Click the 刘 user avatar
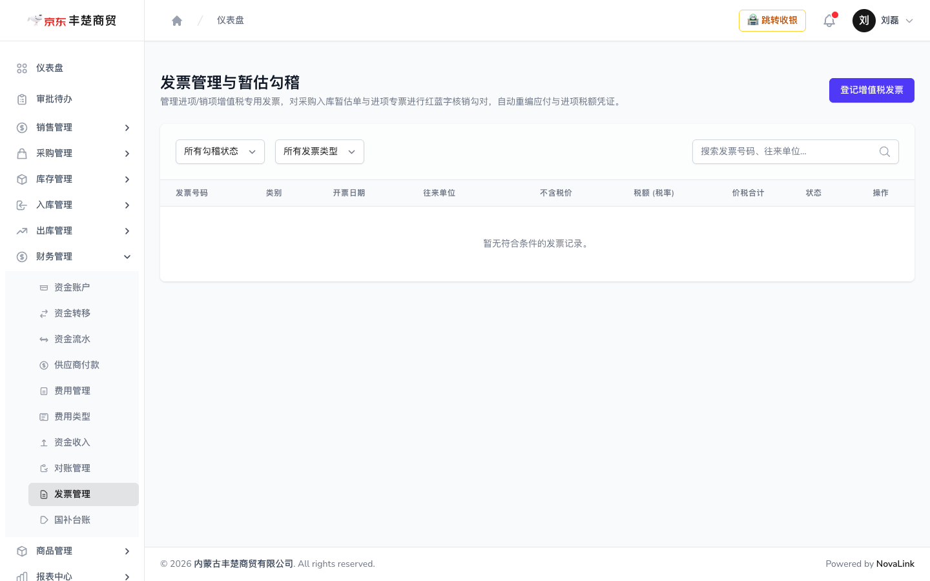The width and height of the screenshot is (930, 581). 864,21
